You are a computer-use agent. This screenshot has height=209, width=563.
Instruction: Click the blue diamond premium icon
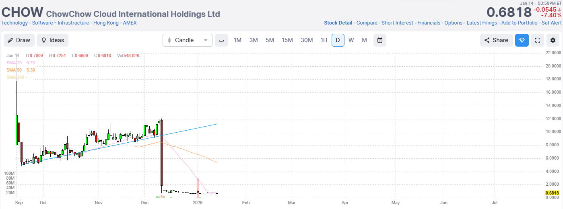pos(522,40)
